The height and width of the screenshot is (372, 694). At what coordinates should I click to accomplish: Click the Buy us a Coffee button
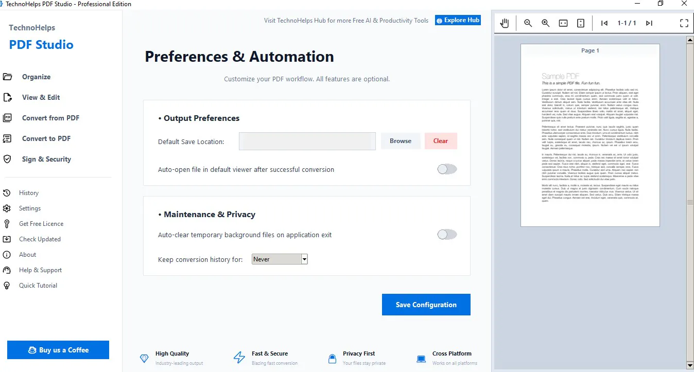(x=58, y=350)
